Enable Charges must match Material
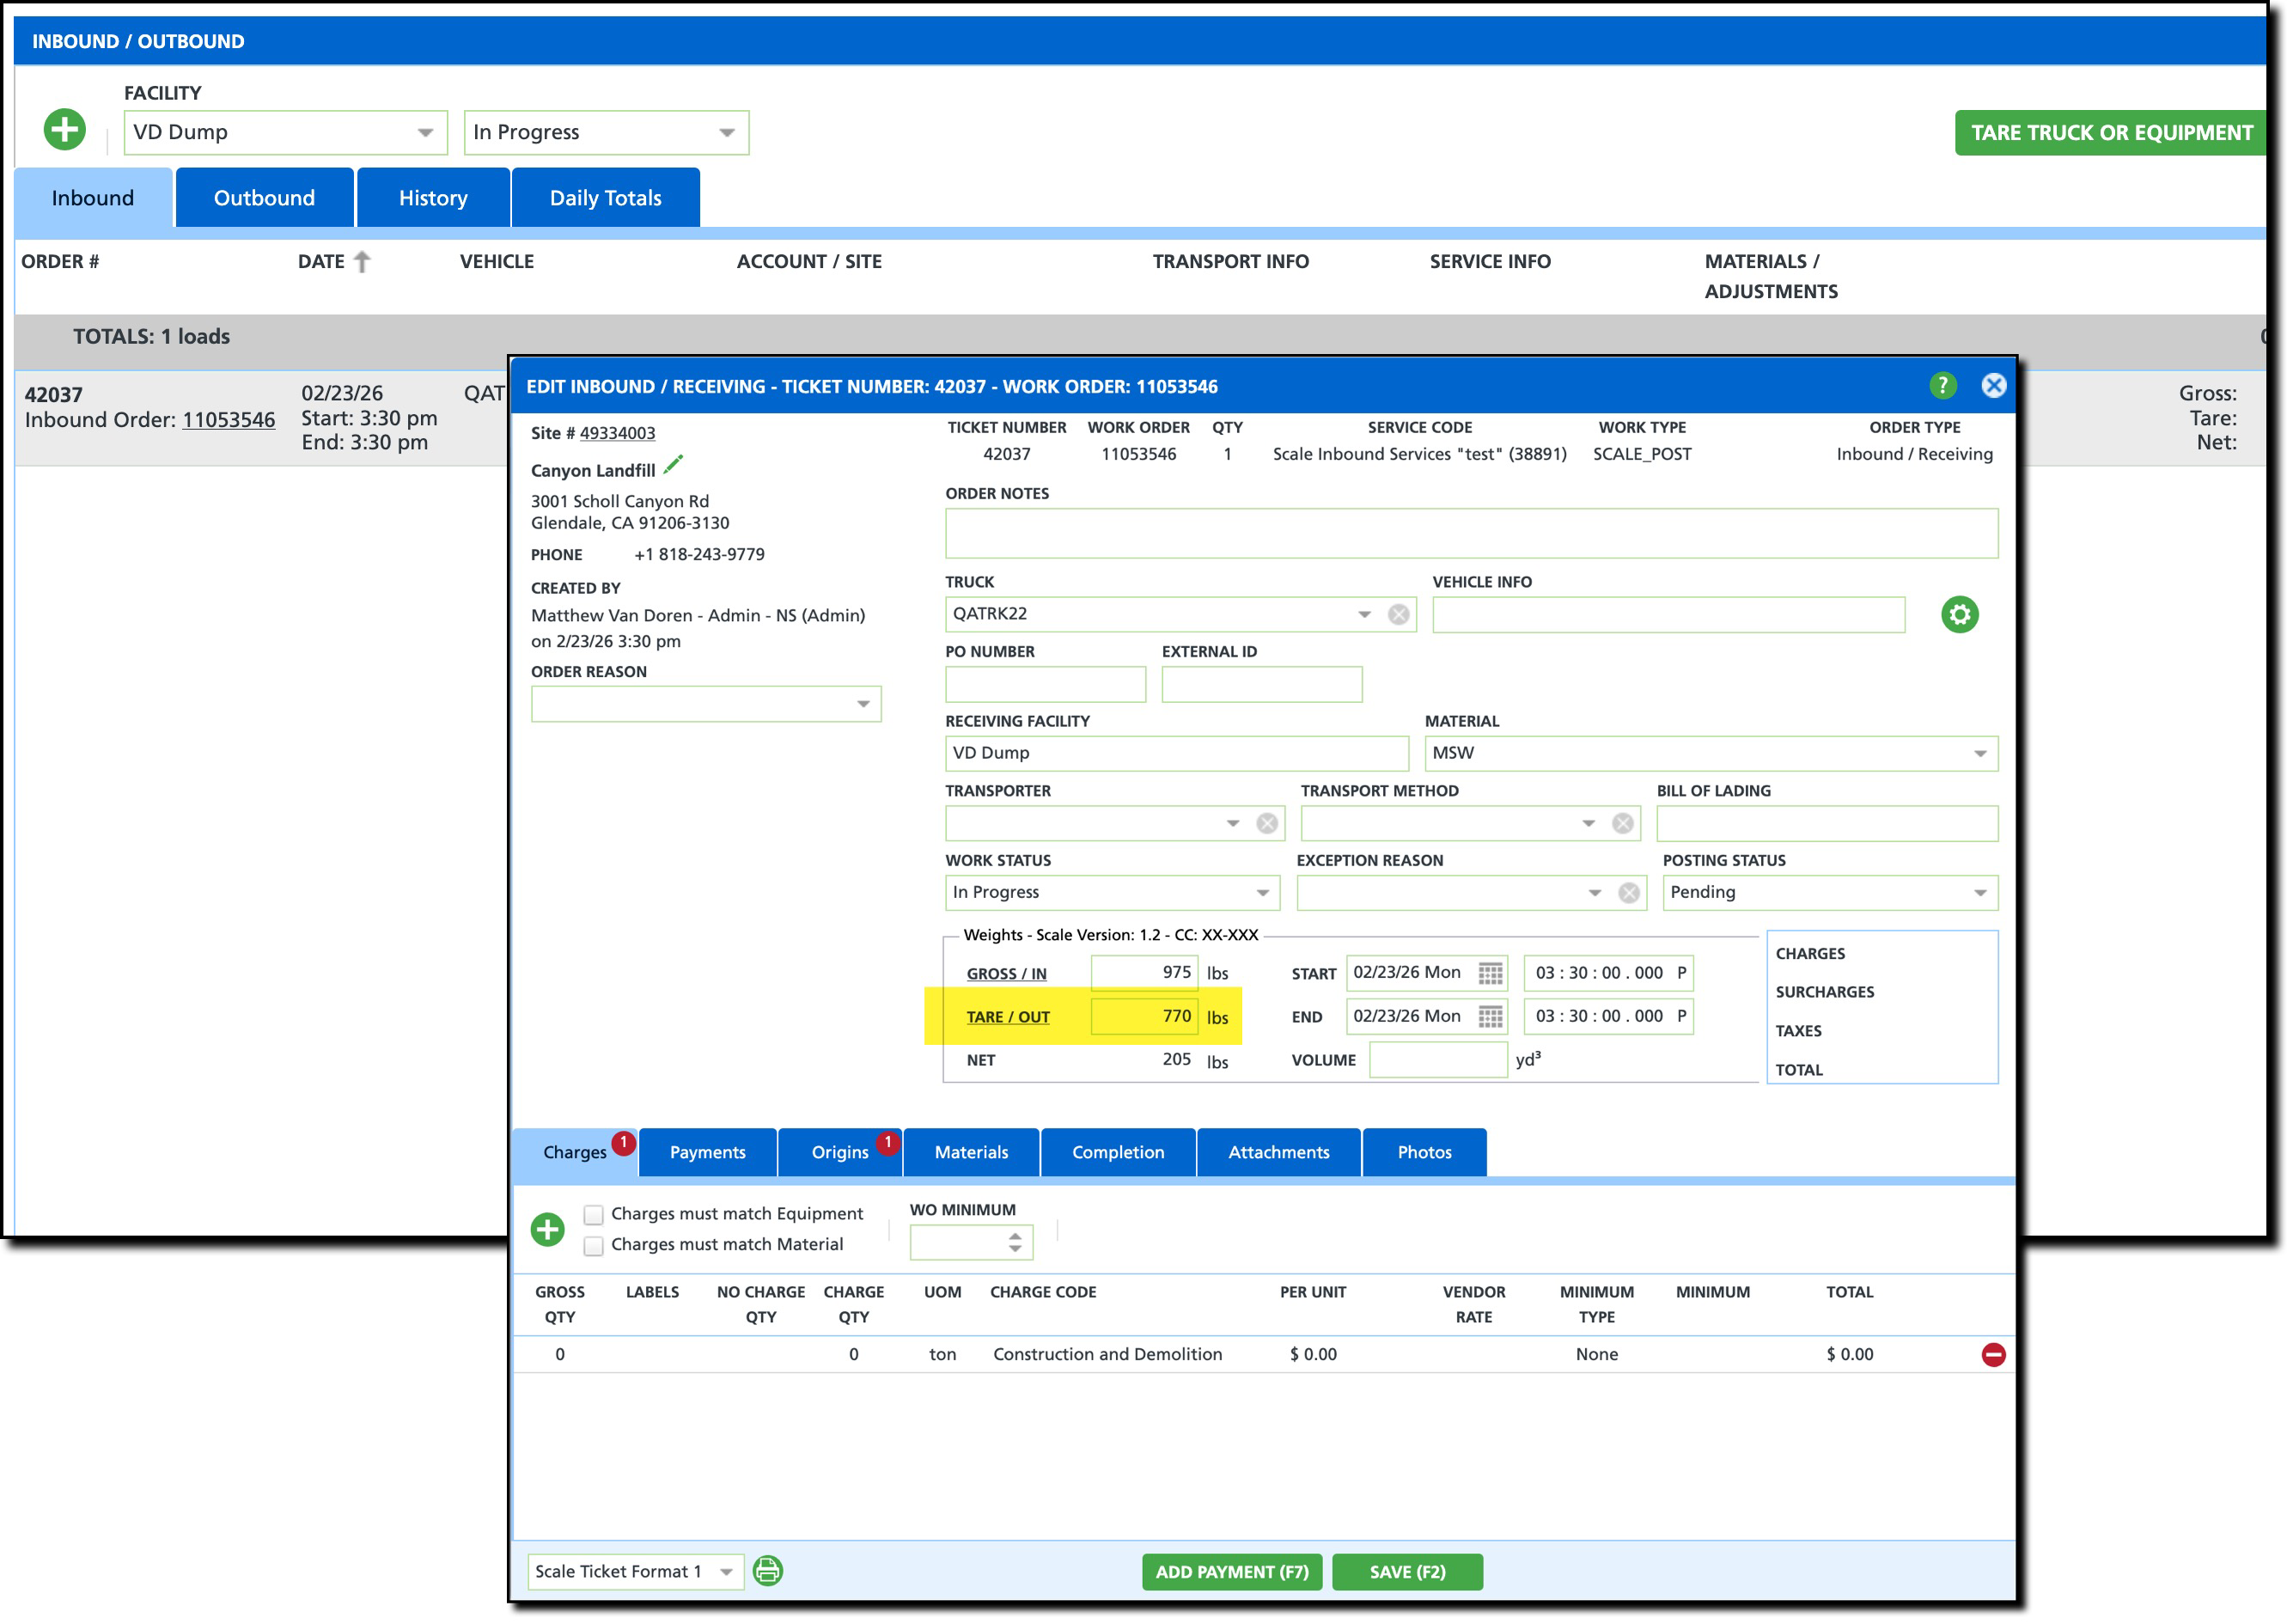The width and height of the screenshot is (2287, 1624). (594, 1246)
